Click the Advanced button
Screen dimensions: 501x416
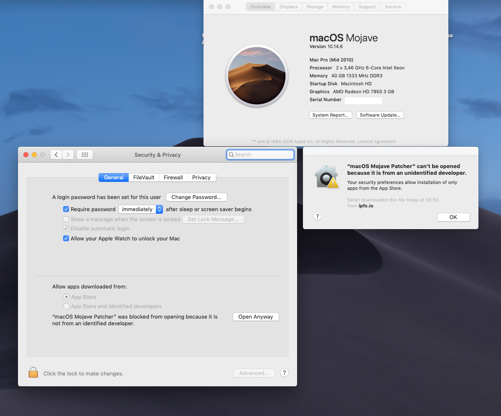point(254,373)
